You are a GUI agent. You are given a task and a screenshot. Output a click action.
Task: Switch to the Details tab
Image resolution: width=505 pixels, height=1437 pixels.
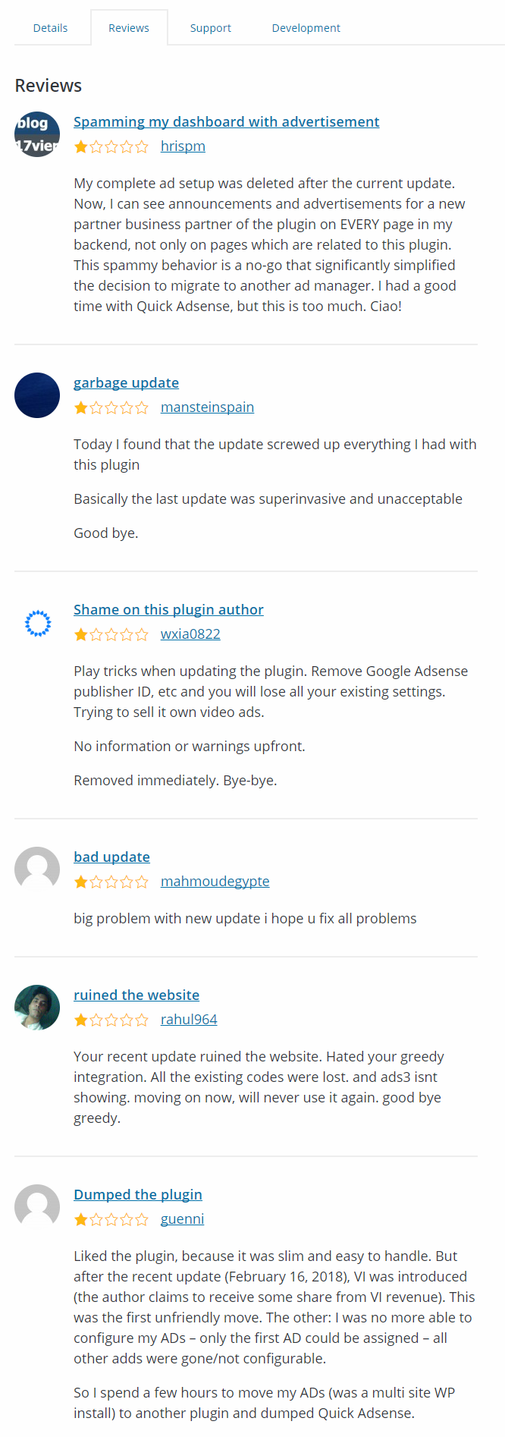point(51,28)
